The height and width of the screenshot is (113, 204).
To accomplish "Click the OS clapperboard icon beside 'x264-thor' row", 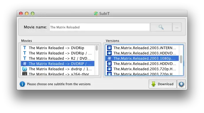I will click(25, 73).
